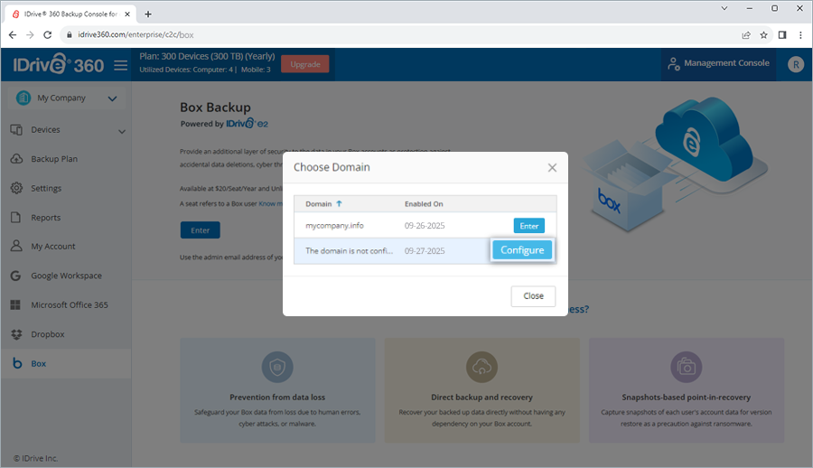Reload the browser page
The width and height of the screenshot is (813, 468).
[x=48, y=34]
